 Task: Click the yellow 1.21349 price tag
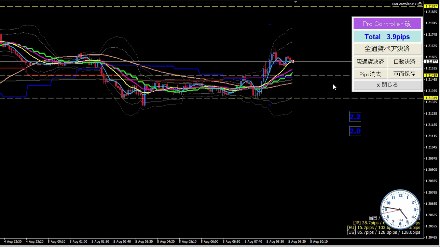point(431,98)
